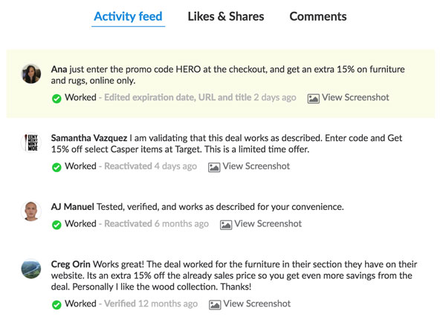The image size is (446, 322).
Task: Open the Activity feed tab
Action: 128,16
